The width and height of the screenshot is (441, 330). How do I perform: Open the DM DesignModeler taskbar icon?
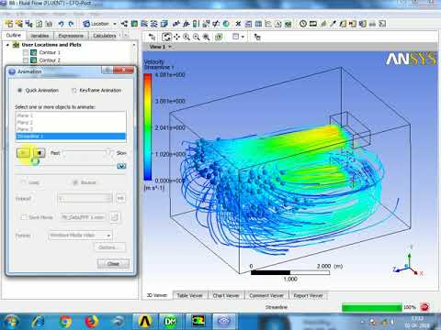pos(171,322)
